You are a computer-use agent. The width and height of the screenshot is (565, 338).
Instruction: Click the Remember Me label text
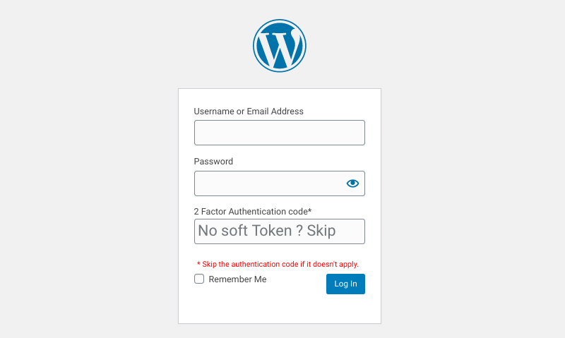pos(237,279)
